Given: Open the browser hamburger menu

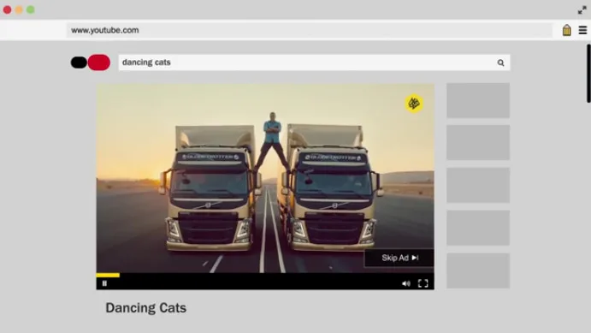Looking at the screenshot, I should (x=582, y=30).
